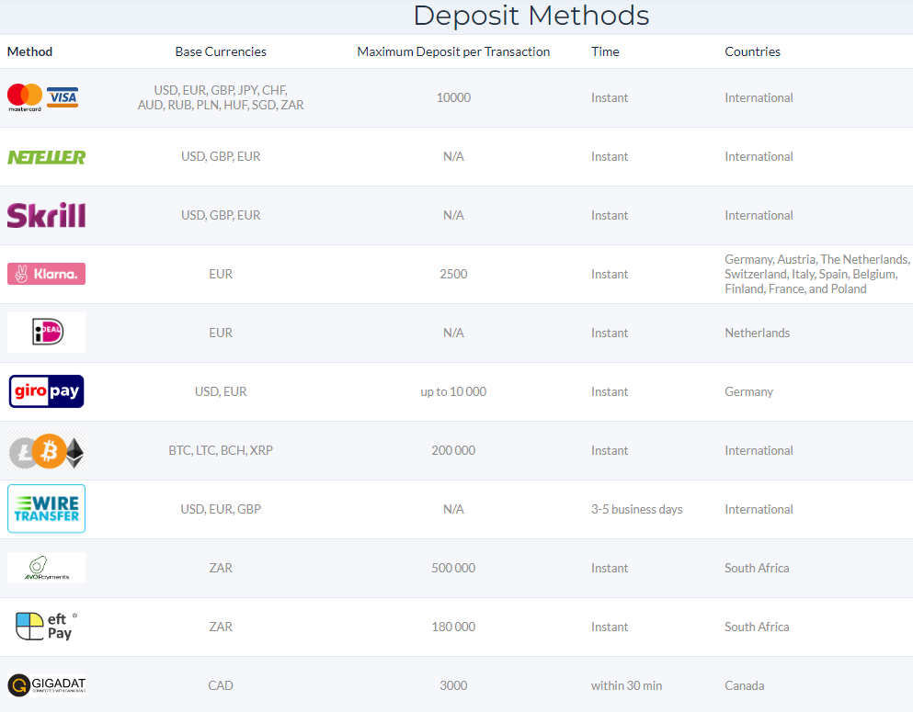913x712 pixels.
Task: Click the Ethereum crypto icon
Action: [74, 453]
